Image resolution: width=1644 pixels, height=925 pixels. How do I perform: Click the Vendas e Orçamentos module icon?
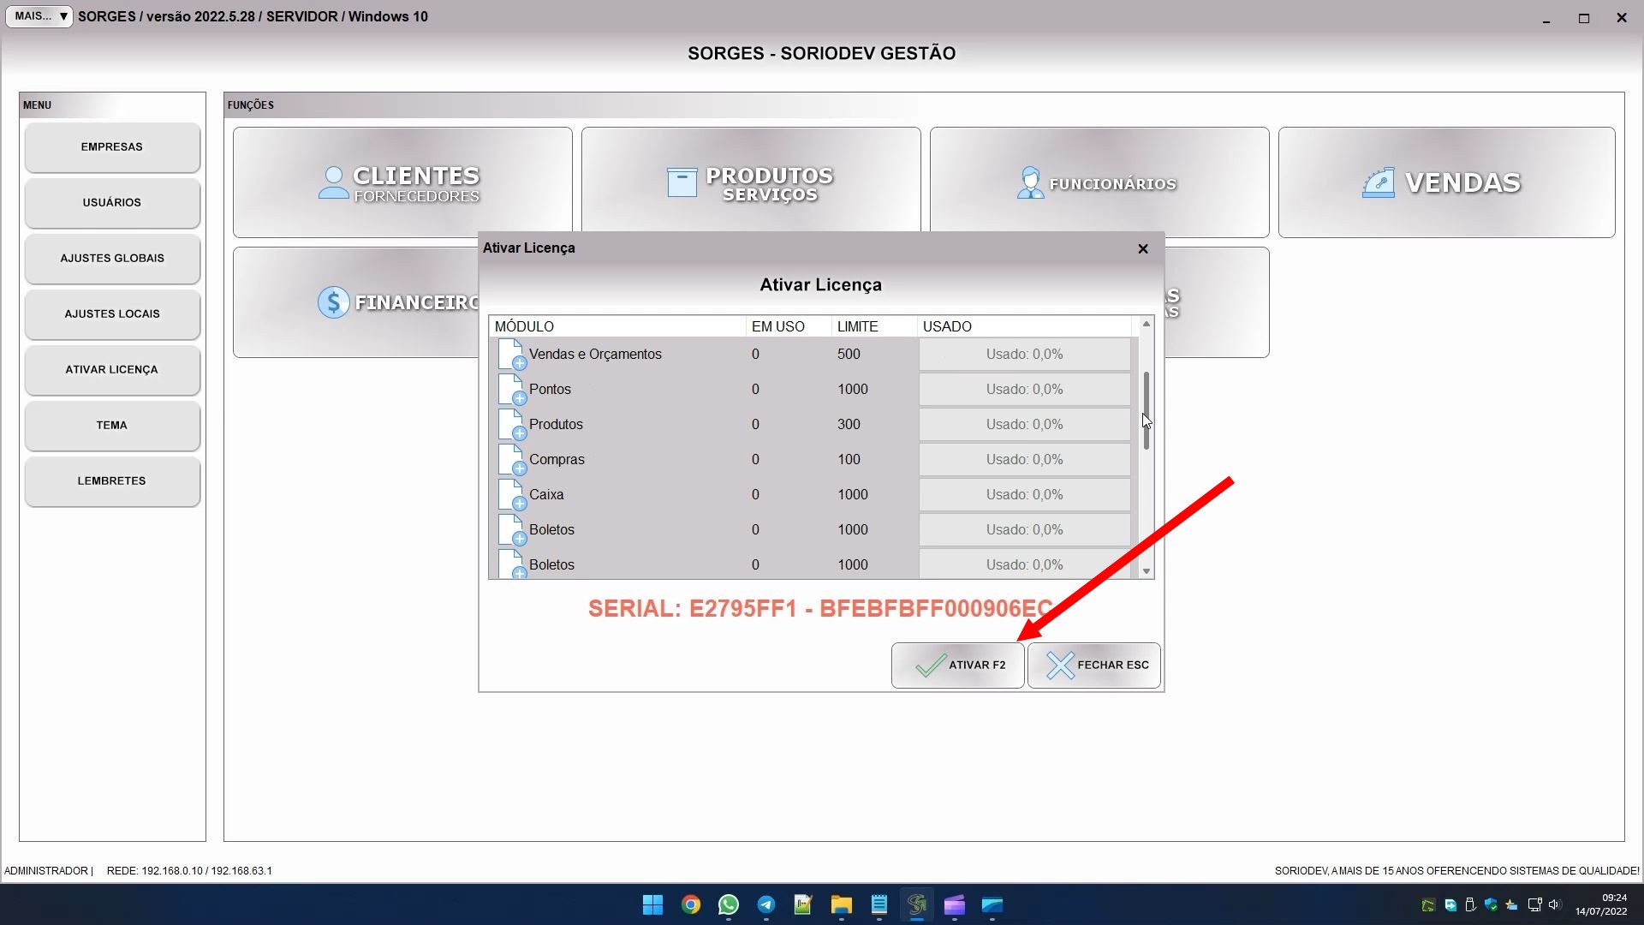click(512, 354)
